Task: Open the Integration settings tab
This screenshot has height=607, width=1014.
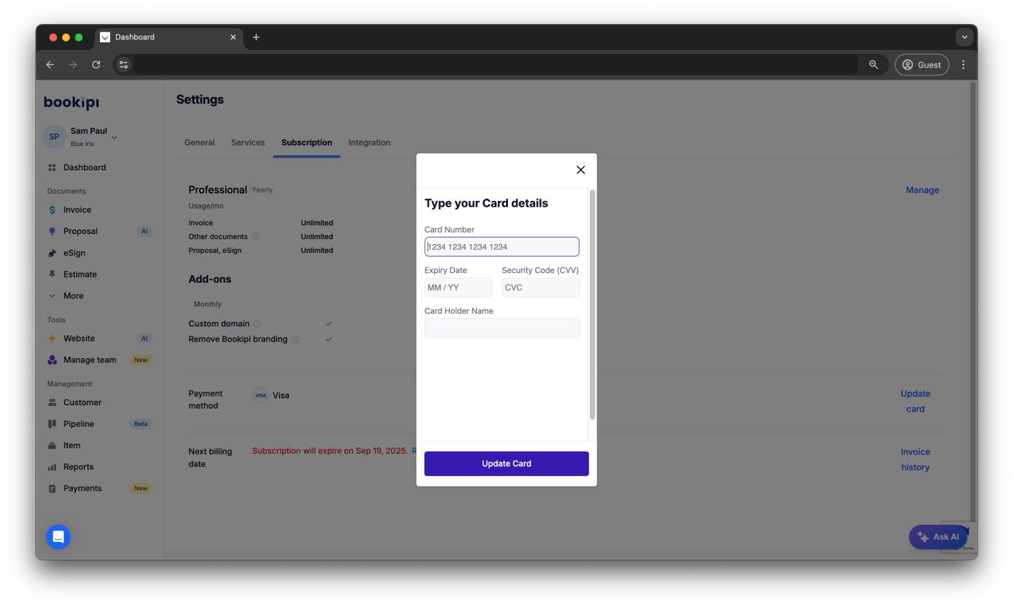Action: click(369, 142)
